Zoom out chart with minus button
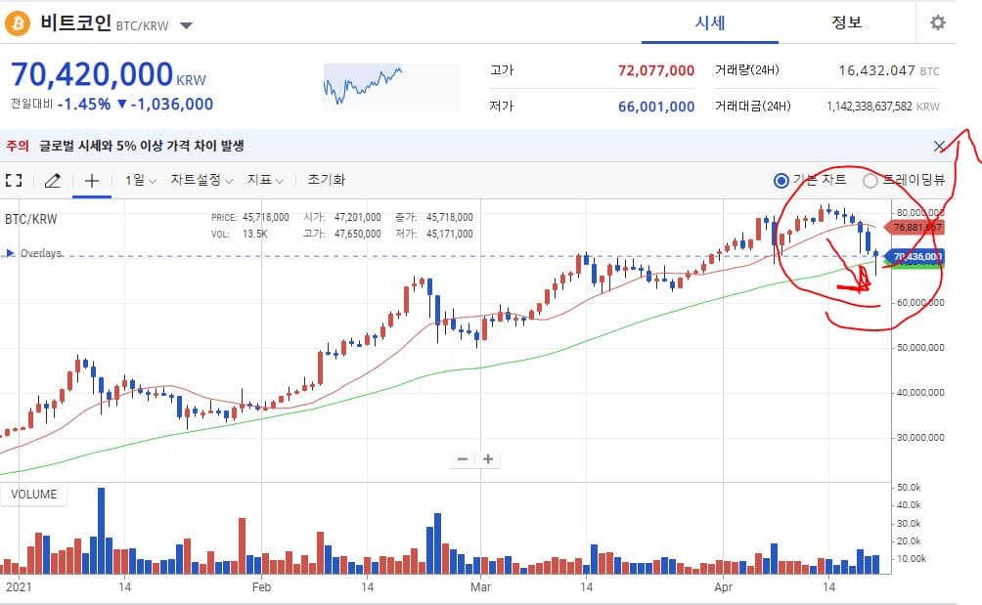This screenshot has width=982, height=605. [x=463, y=459]
